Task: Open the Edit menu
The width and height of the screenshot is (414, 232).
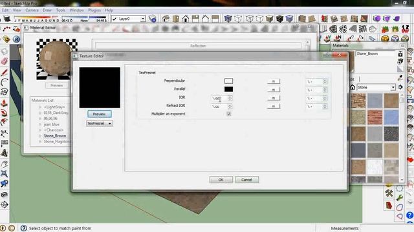Action: [x=5, y=10]
